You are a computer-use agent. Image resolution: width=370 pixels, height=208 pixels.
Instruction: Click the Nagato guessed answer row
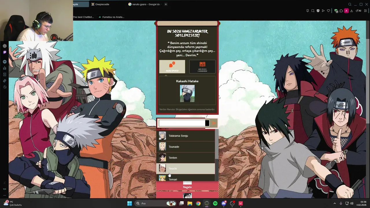point(187,186)
